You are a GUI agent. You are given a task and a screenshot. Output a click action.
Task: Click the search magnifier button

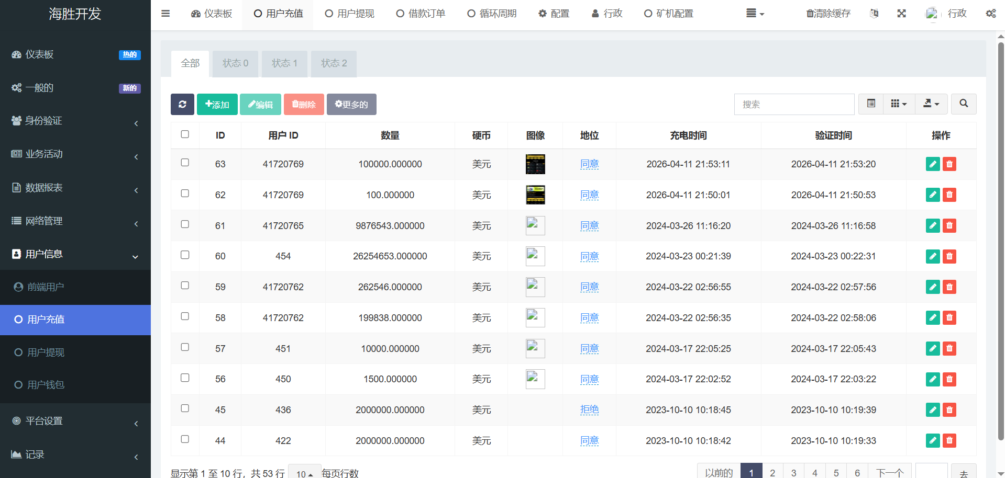[x=964, y=104]
